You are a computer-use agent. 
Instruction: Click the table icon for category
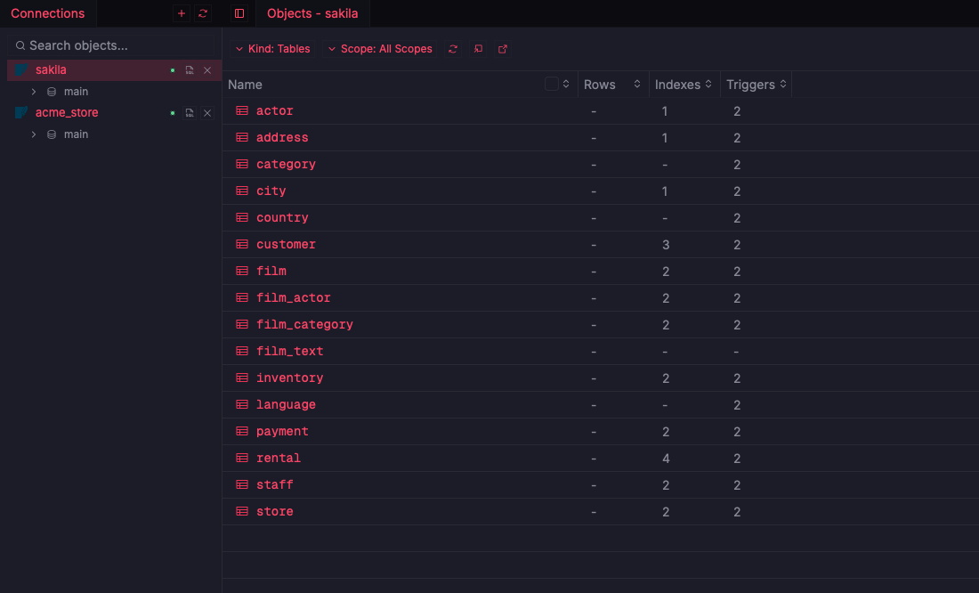coord(242,165)
